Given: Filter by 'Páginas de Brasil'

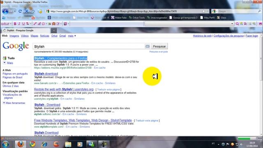Looking at the screenshot, I should (x=12, y=77).
